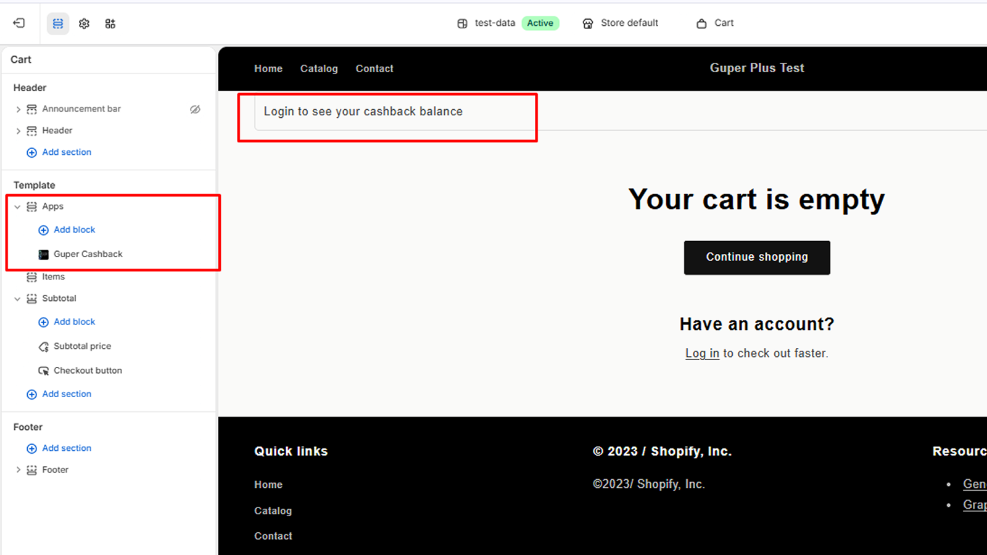Open the app embeds icon
This screenshot has width=987, height=555.
pos(110,23)
